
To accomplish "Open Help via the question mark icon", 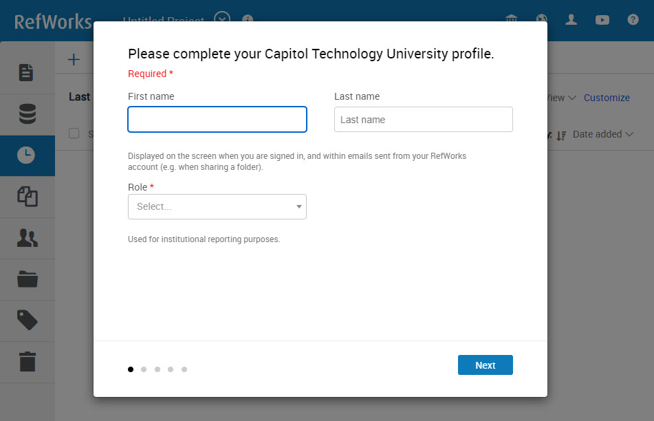I will tap(632, 20).
